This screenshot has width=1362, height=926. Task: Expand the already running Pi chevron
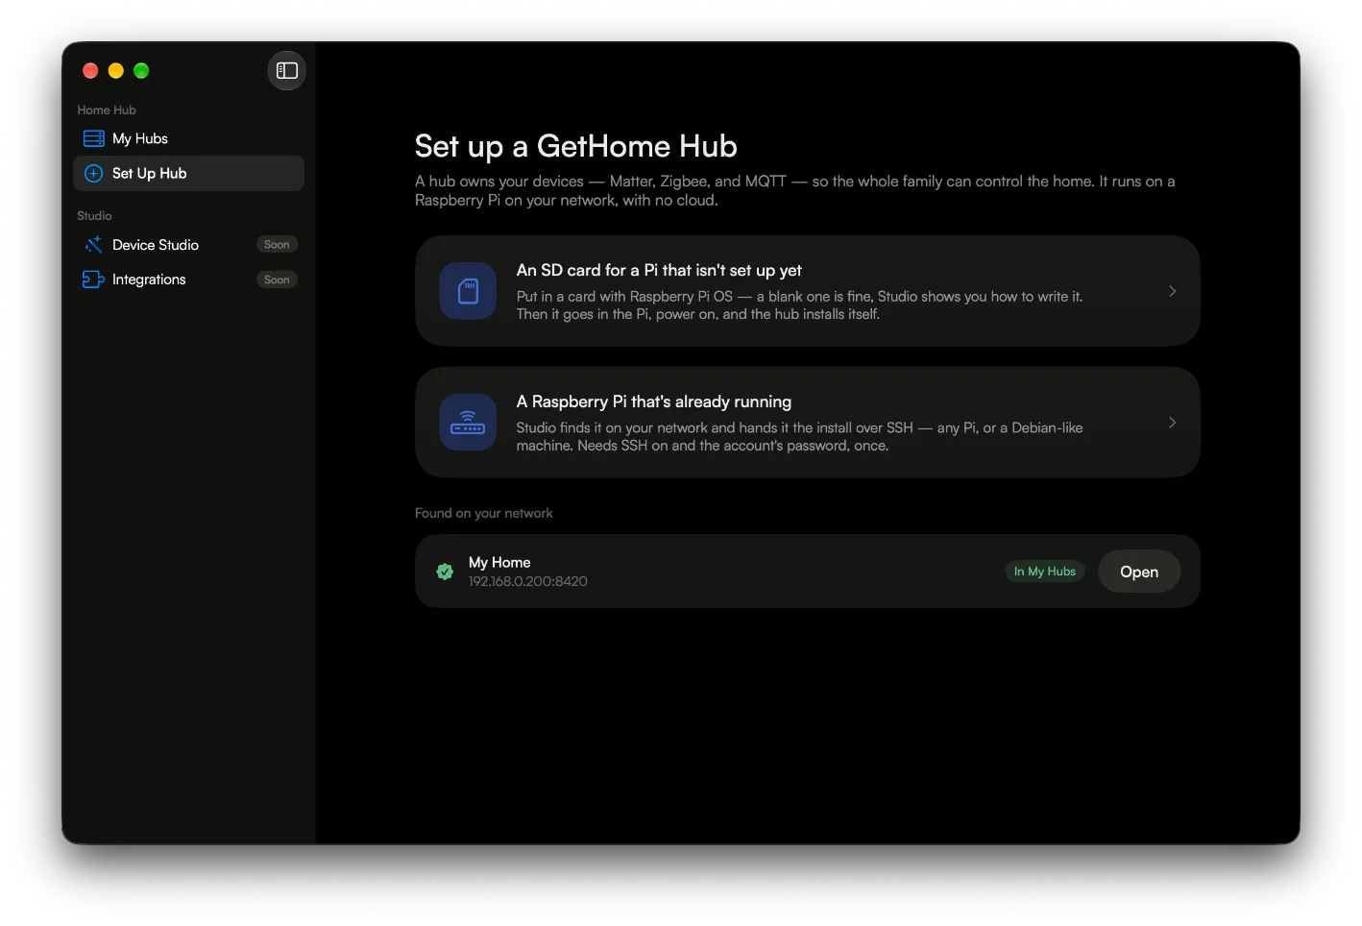[x=1172, y=423]
